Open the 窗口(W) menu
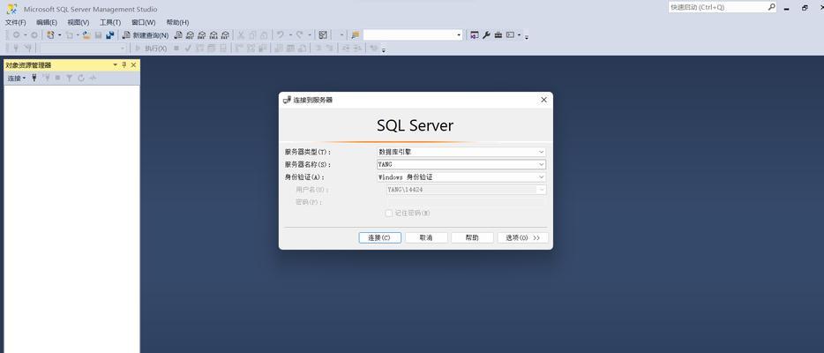The width and height of the screenshot is (824, 353). [143, 23]
